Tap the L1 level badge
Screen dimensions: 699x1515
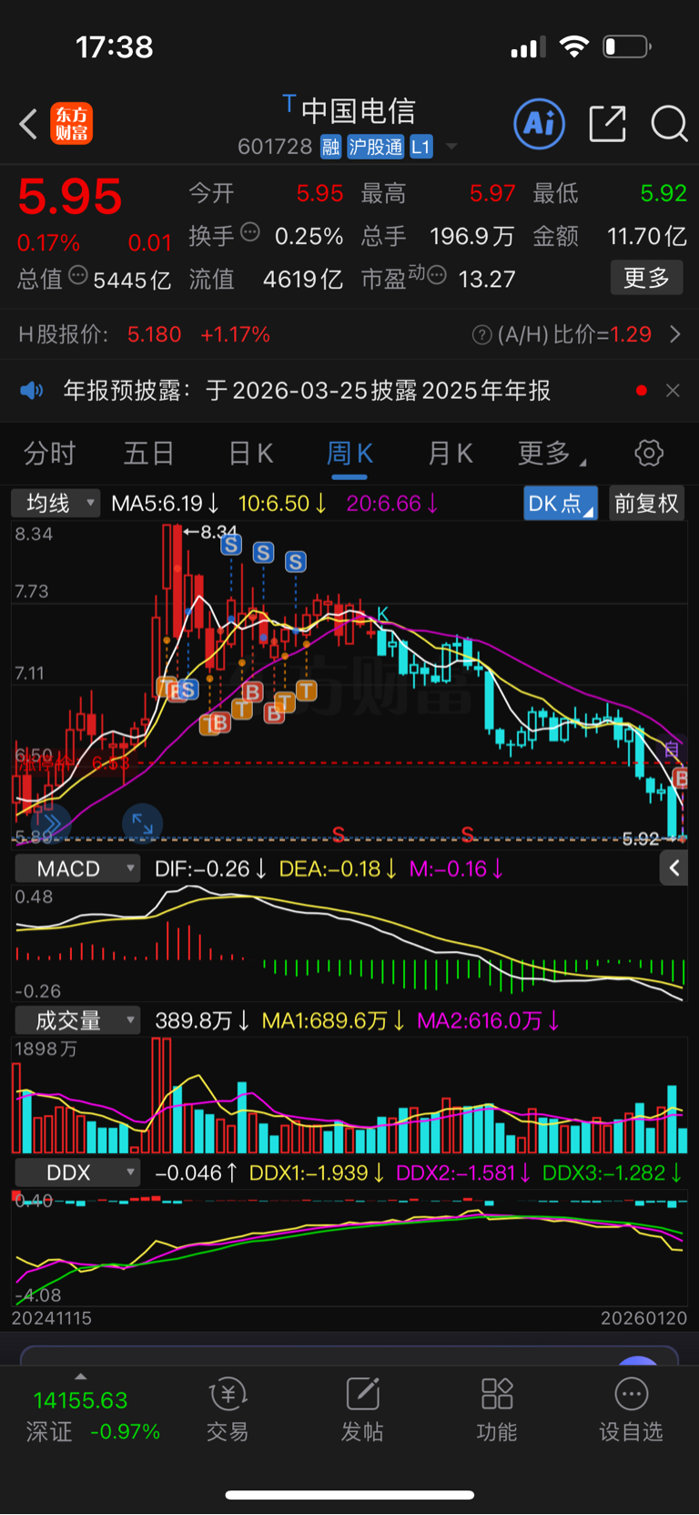point(420,147)
